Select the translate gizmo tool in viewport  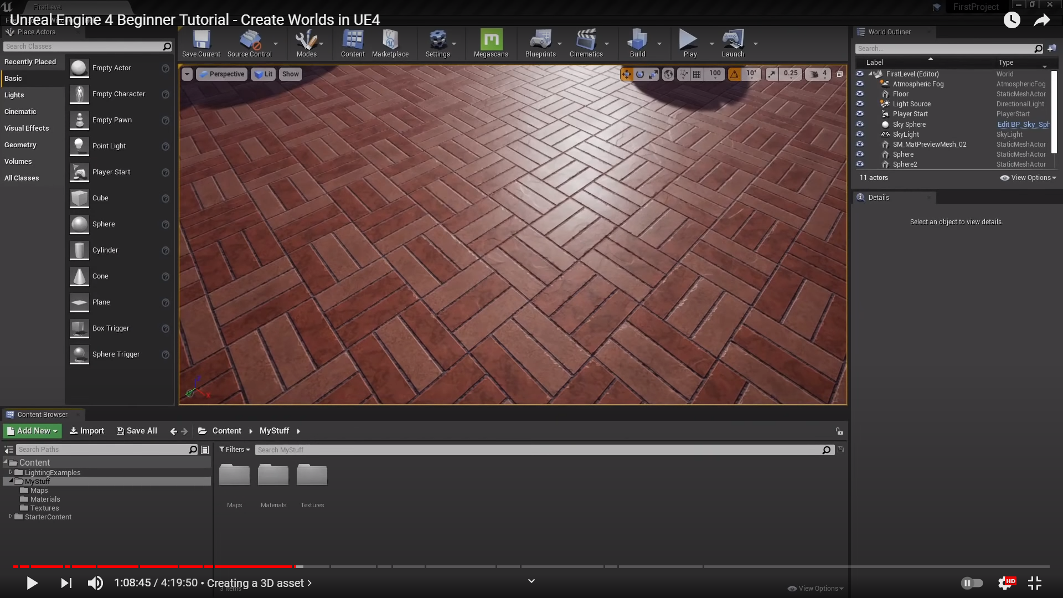(x=627, y=74)
